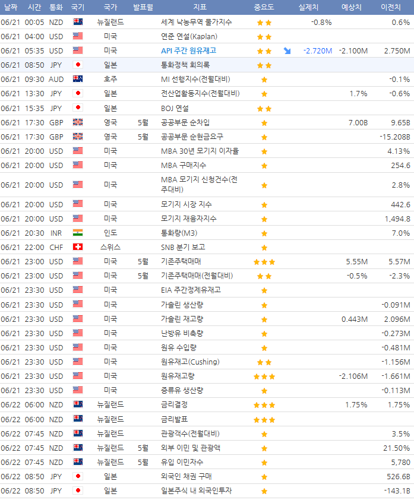Image resolution: width=414 pixels, height=500 pixels.
Task: Select the 관광객수(전월대비) indicator text
Action: tap(191, 433)
